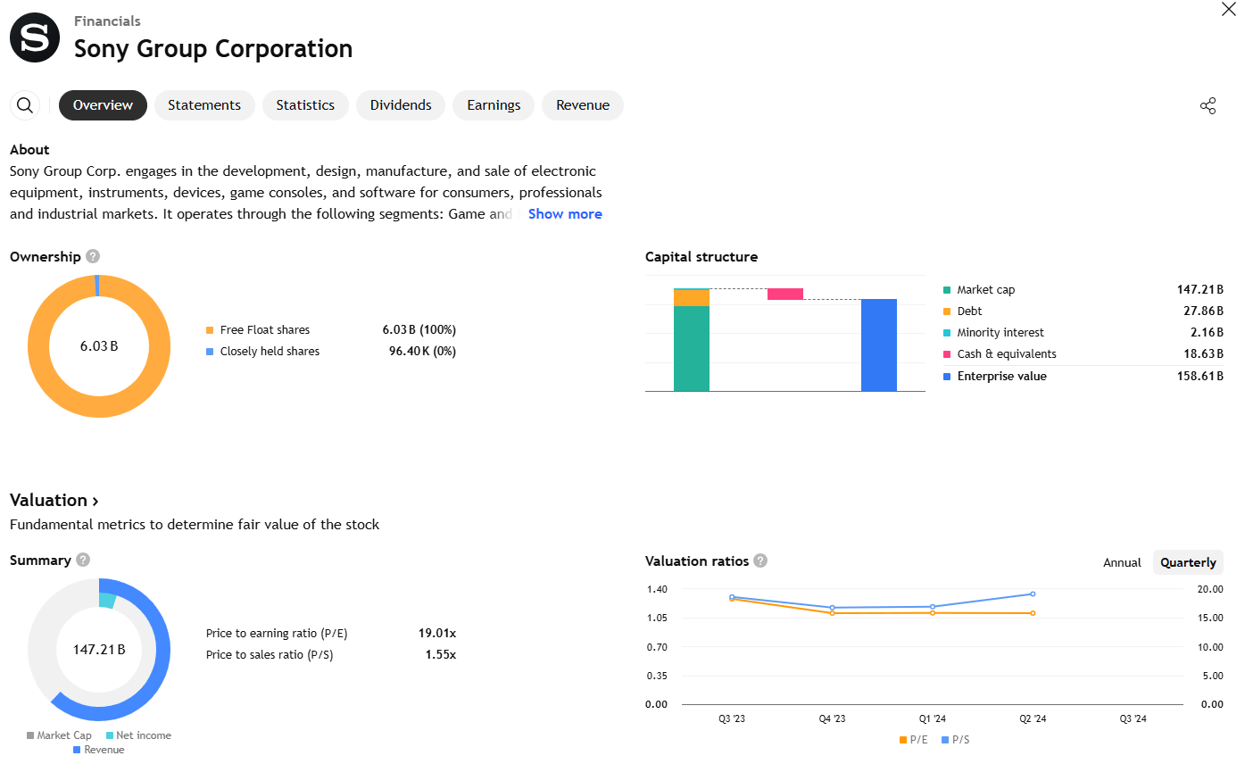Click Price to sales ratio (P/S) label
The width and height of the screenshot is (1245, 764).
pyautogui.click(x=269, y=655)
